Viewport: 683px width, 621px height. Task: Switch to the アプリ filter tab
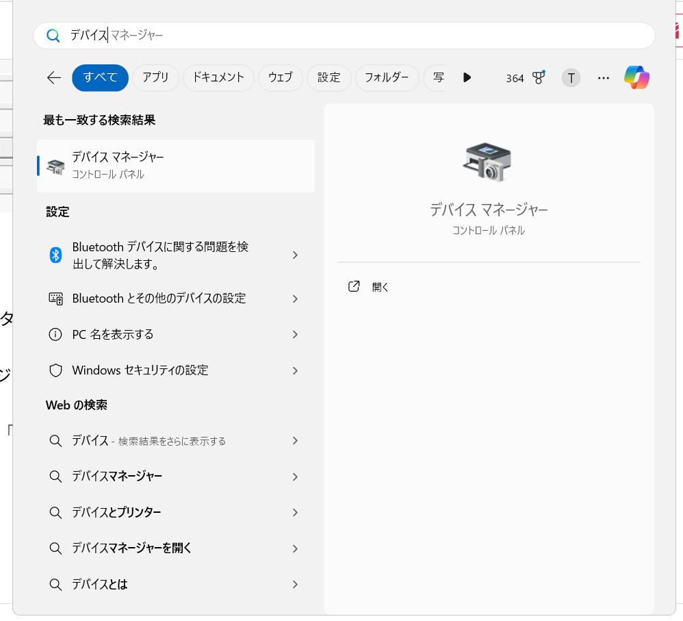155,77
